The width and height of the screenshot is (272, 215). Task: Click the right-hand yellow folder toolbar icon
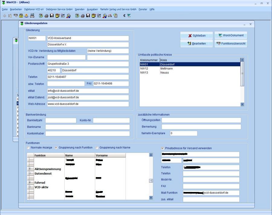pos(94,16)
